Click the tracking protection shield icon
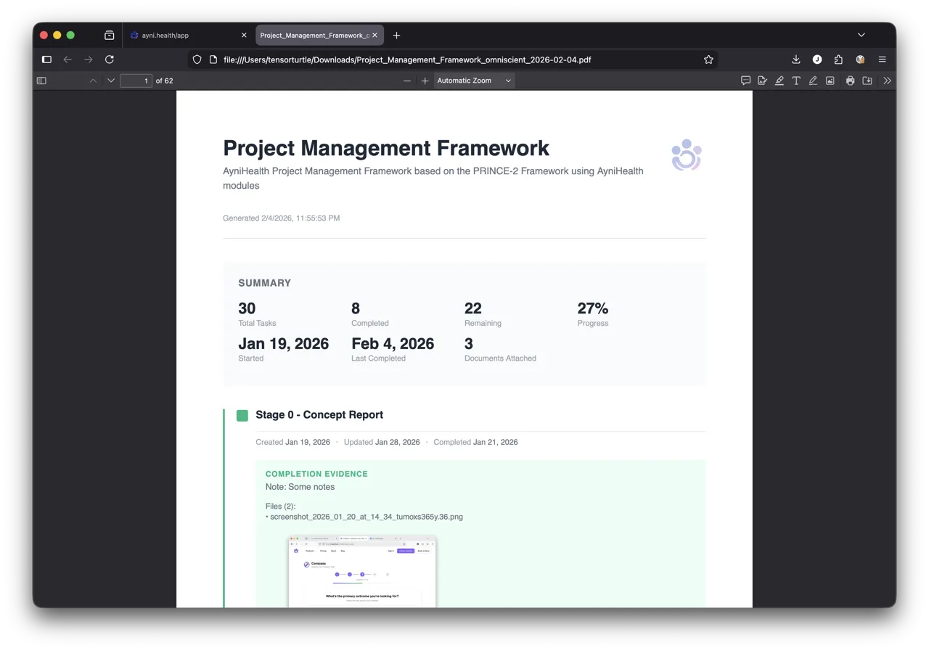This screenshot has width=929, height=651. pyautogui.click(x=197, y=60)
